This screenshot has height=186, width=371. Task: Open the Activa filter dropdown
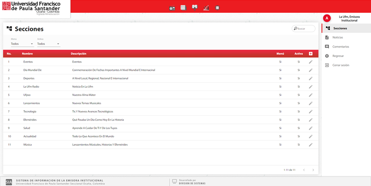[48, 44]
